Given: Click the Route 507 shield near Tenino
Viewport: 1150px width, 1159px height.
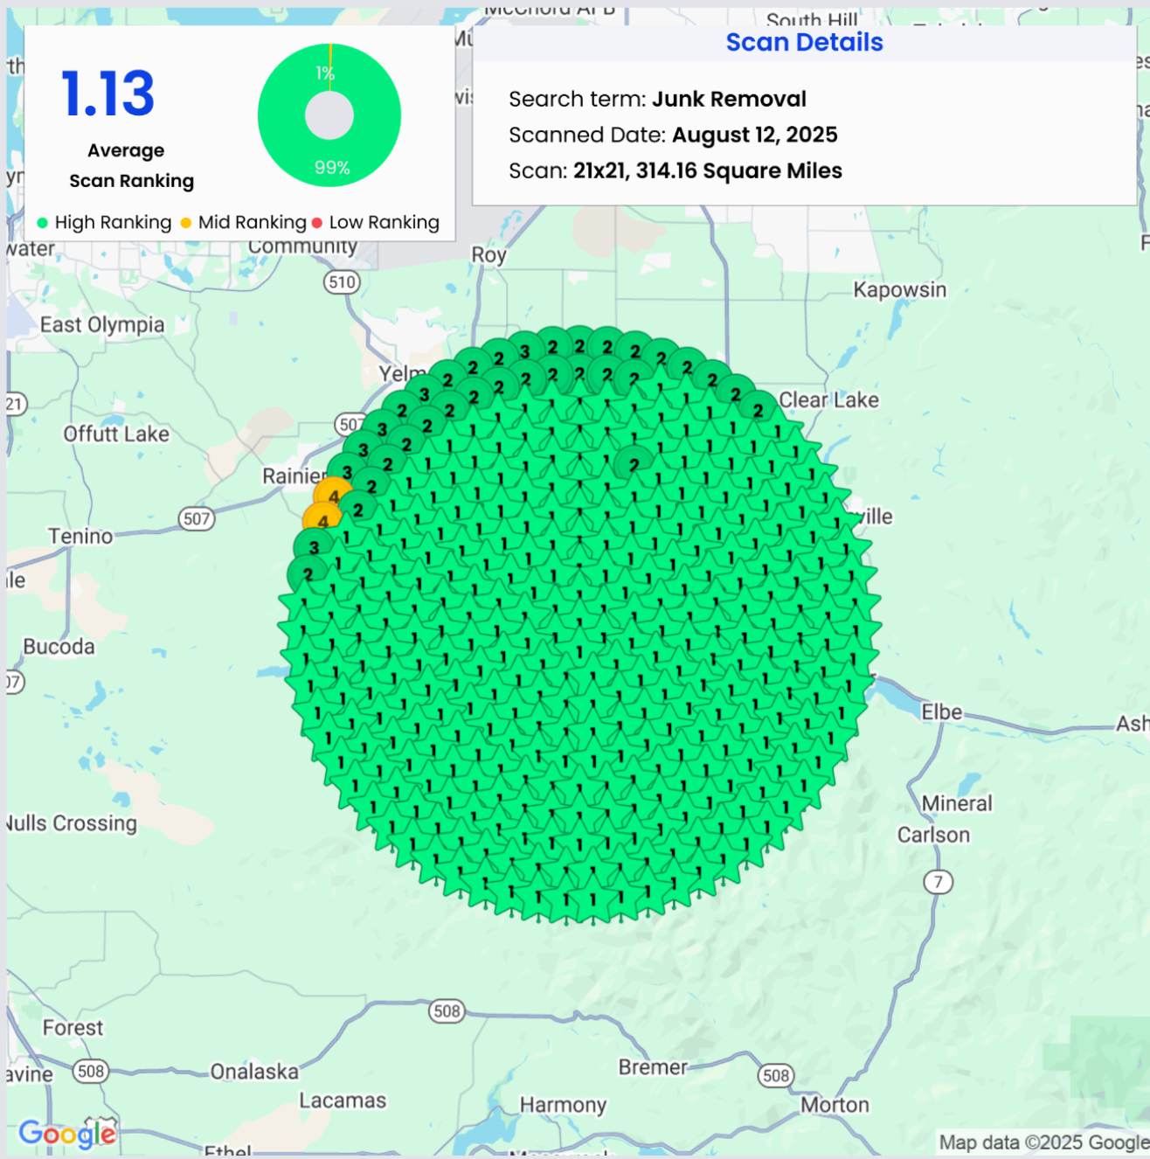Looking at the screenshot, I should pos(197,519).
